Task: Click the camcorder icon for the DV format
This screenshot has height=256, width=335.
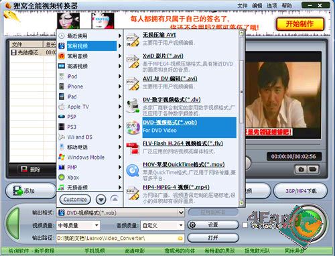Action: 133,105
